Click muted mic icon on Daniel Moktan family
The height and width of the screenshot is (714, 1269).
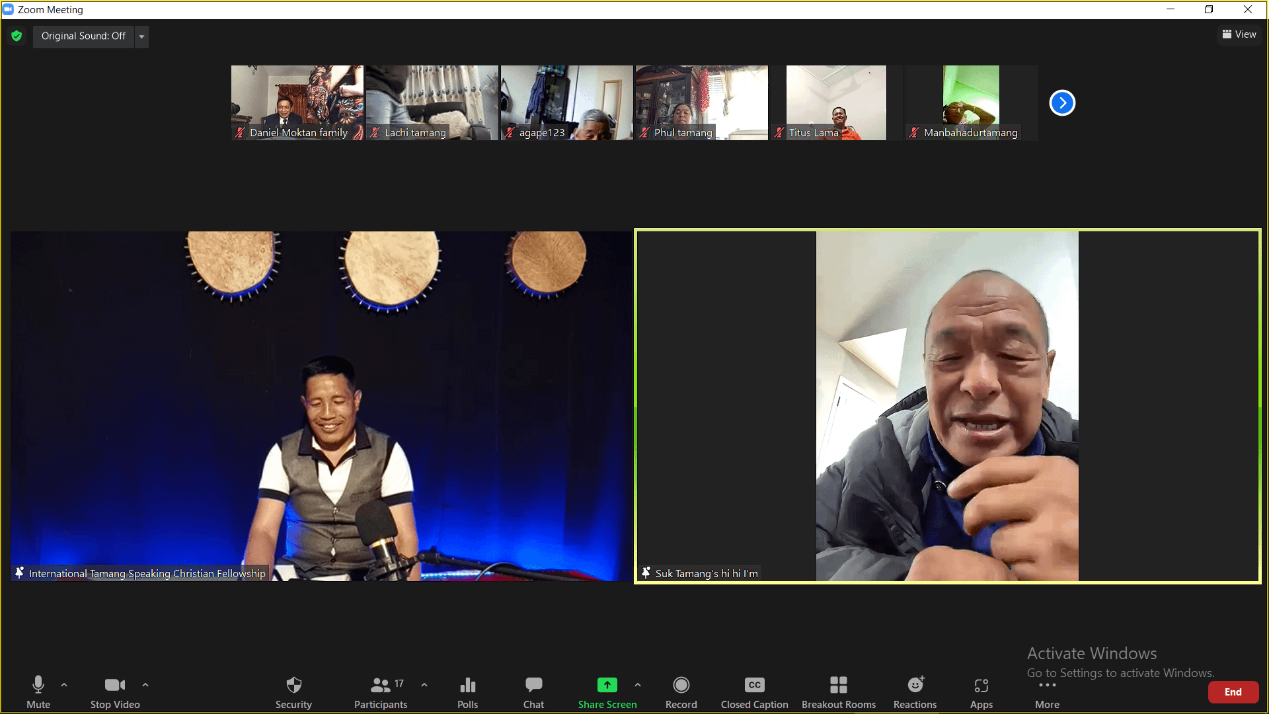[x=240, y=133]
